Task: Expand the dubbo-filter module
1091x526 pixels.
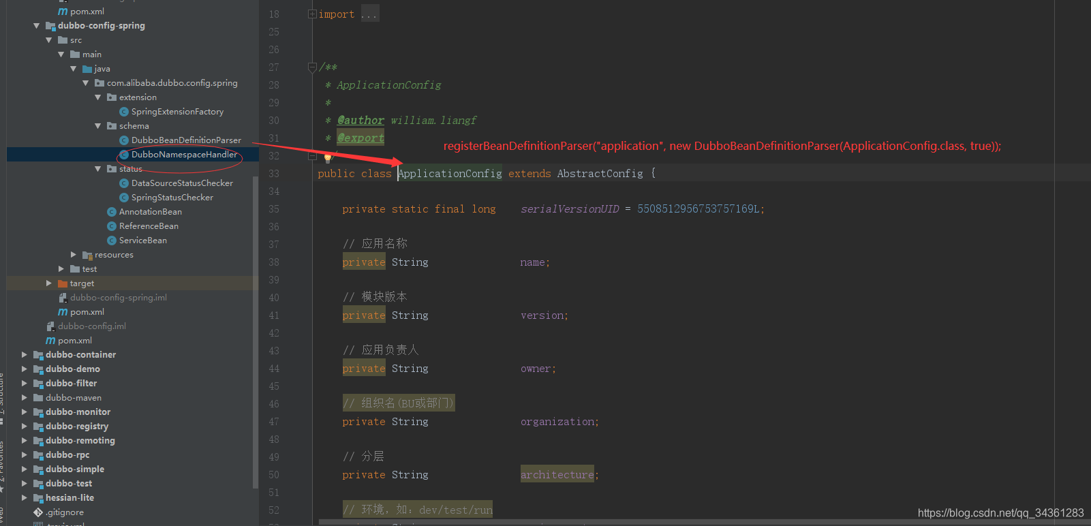Action: 25,384
